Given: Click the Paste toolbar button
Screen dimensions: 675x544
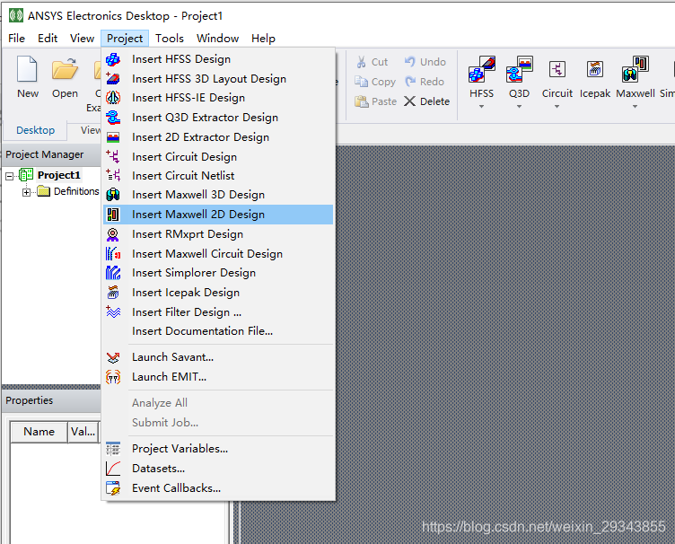Looking at the screenshot, I should pos(375,101).
